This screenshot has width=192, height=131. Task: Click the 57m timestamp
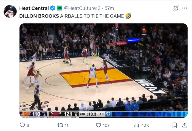click(x=109, y=8)
